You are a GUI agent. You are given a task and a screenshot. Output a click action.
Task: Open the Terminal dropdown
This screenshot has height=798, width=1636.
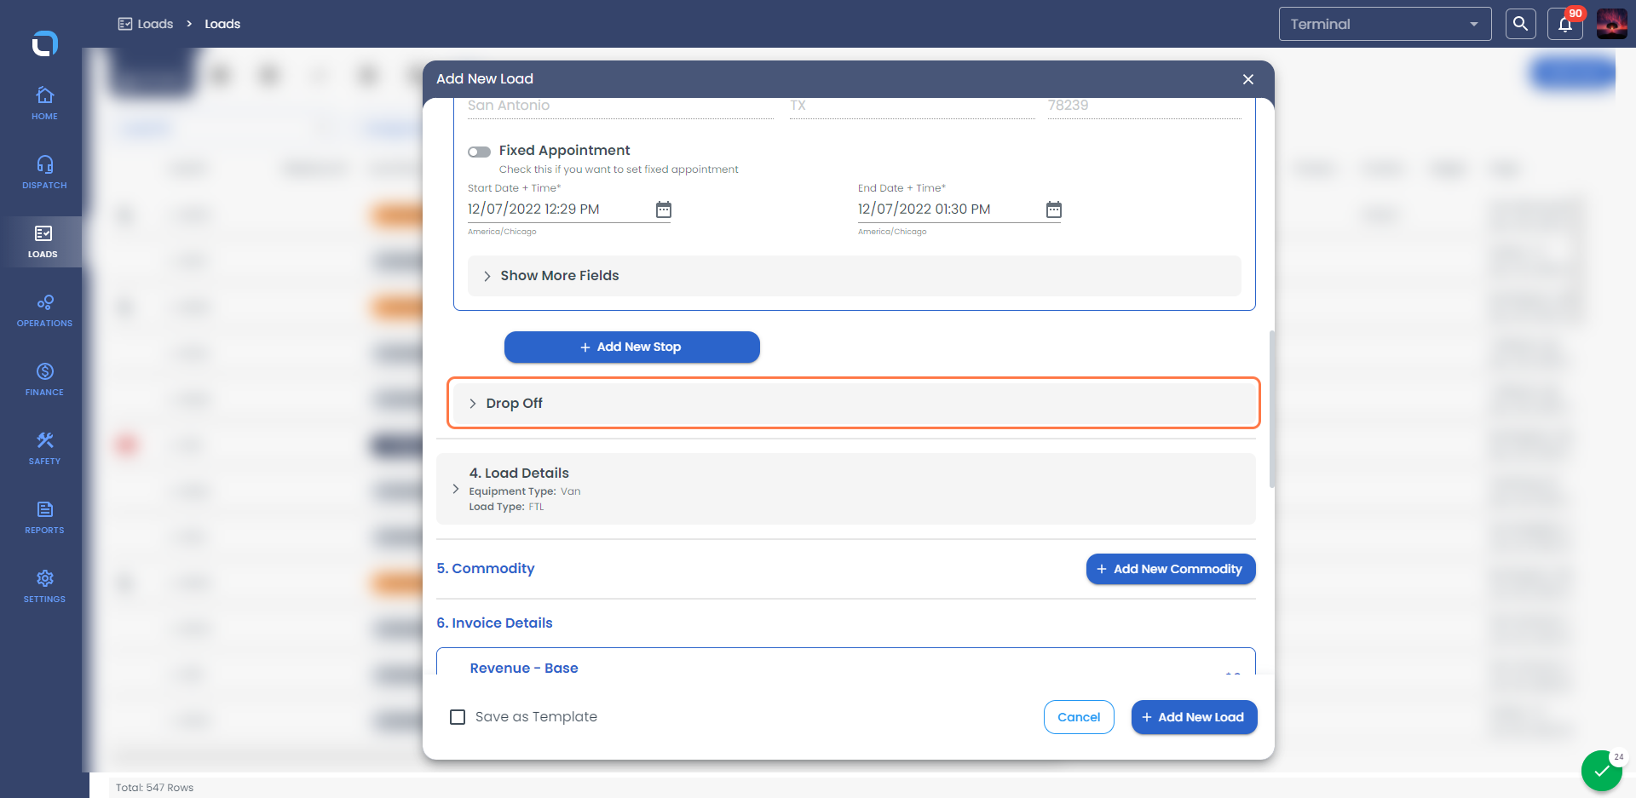click(1385, 24)
